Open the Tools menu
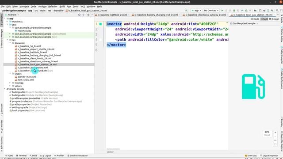Viewport: 283px width, 159px height. click(76, 7)
